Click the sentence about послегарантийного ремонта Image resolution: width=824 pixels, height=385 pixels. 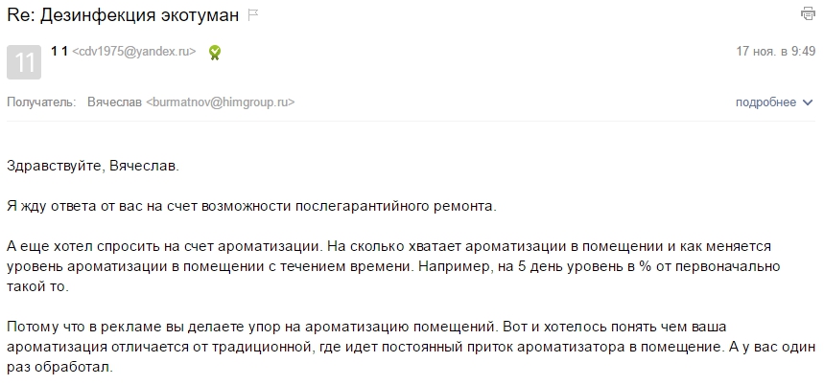click(251, 205)
